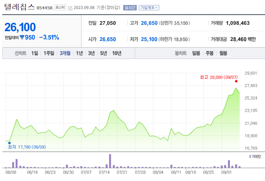
Task: Click the 2023.09.08 기준(장마감) date text
Action: click(x=97, y=8)
